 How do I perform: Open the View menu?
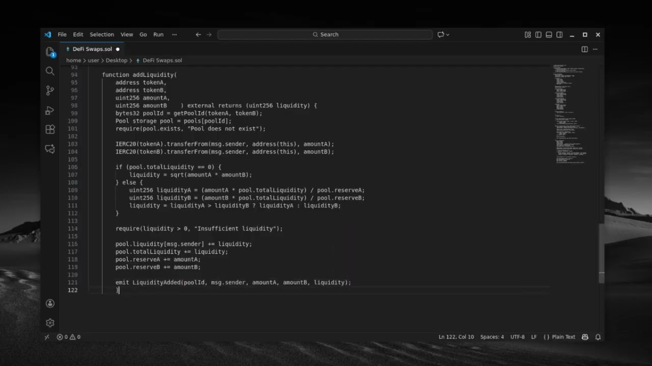(127, 35)
